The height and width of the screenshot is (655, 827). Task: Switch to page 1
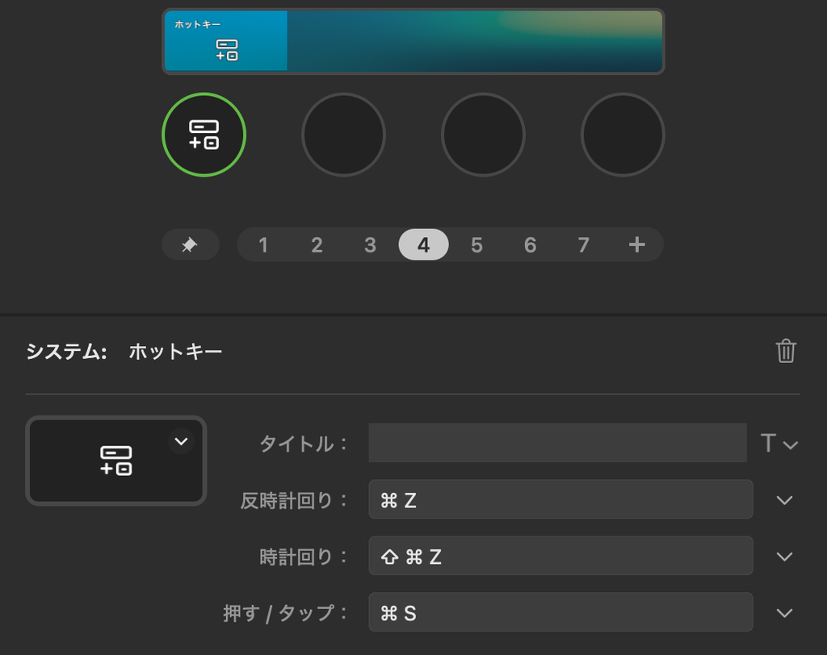pyautogui.click(x=263, y=244)
